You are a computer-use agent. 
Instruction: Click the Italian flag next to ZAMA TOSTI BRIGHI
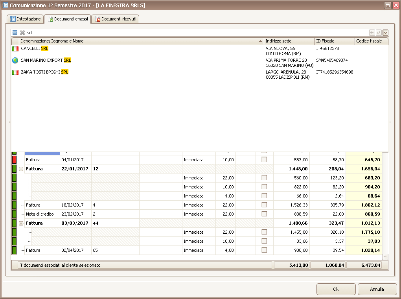point(15,72)
